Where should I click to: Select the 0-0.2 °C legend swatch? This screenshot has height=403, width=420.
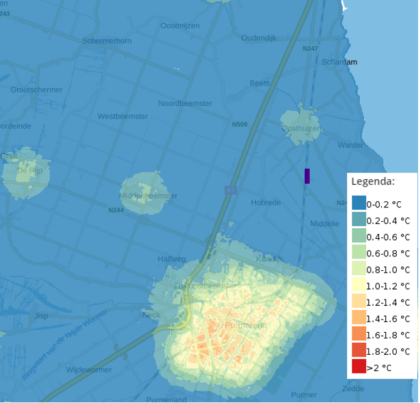(x=359, y=204)
